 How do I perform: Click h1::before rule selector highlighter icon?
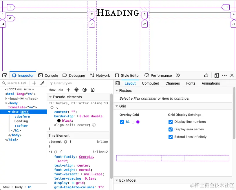tap(52, 107)
